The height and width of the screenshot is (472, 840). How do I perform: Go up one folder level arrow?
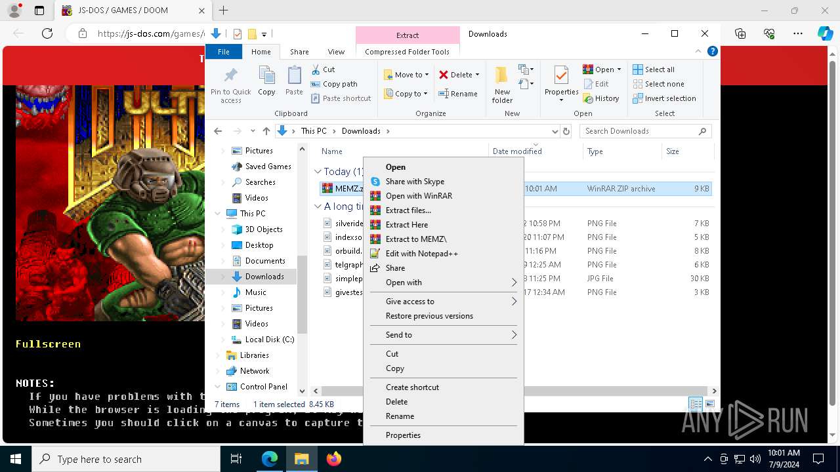pos(266,131)
